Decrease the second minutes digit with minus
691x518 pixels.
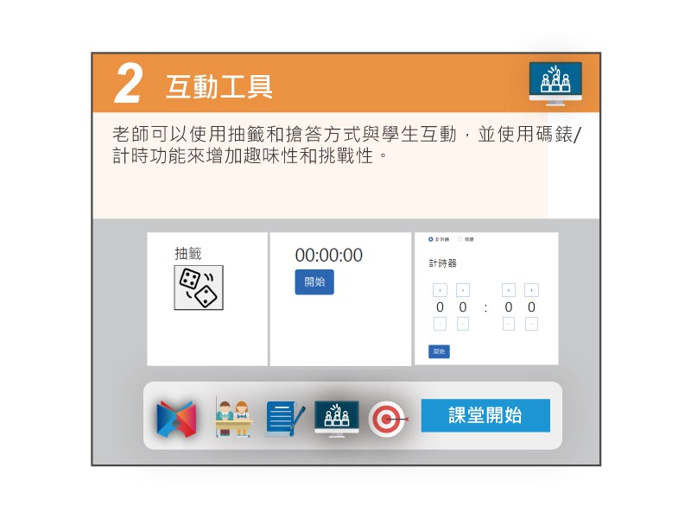pos(463,324)
